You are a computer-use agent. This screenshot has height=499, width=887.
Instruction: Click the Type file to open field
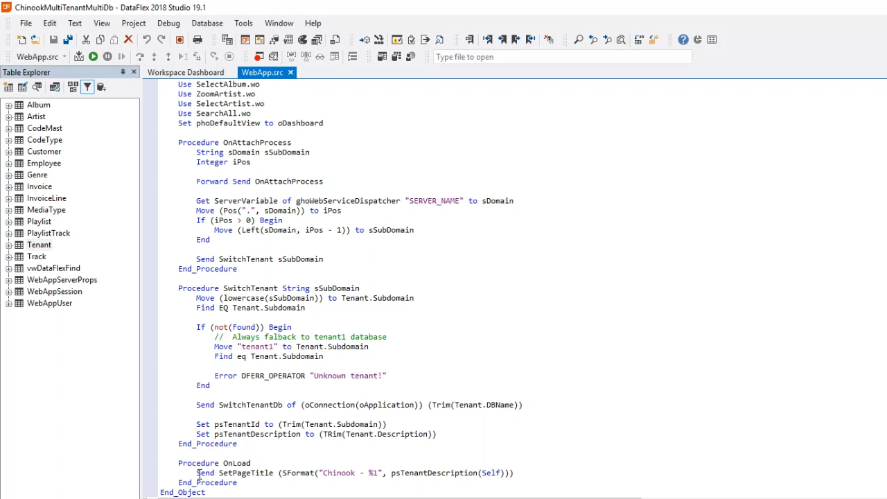coord(561,57)
